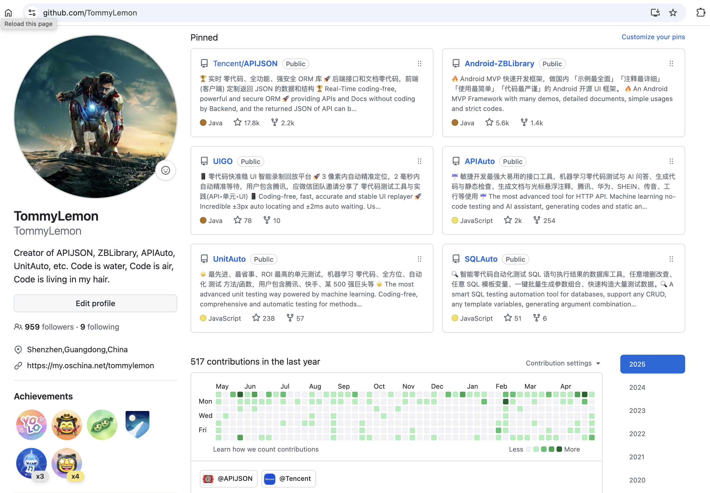This screenshot has height=493, width=710.
Task: Click the darkest green legend square
Action: [559, 449]
